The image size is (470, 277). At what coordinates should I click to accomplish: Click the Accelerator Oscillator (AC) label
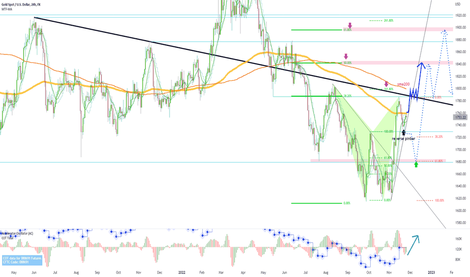coord(17,233)
